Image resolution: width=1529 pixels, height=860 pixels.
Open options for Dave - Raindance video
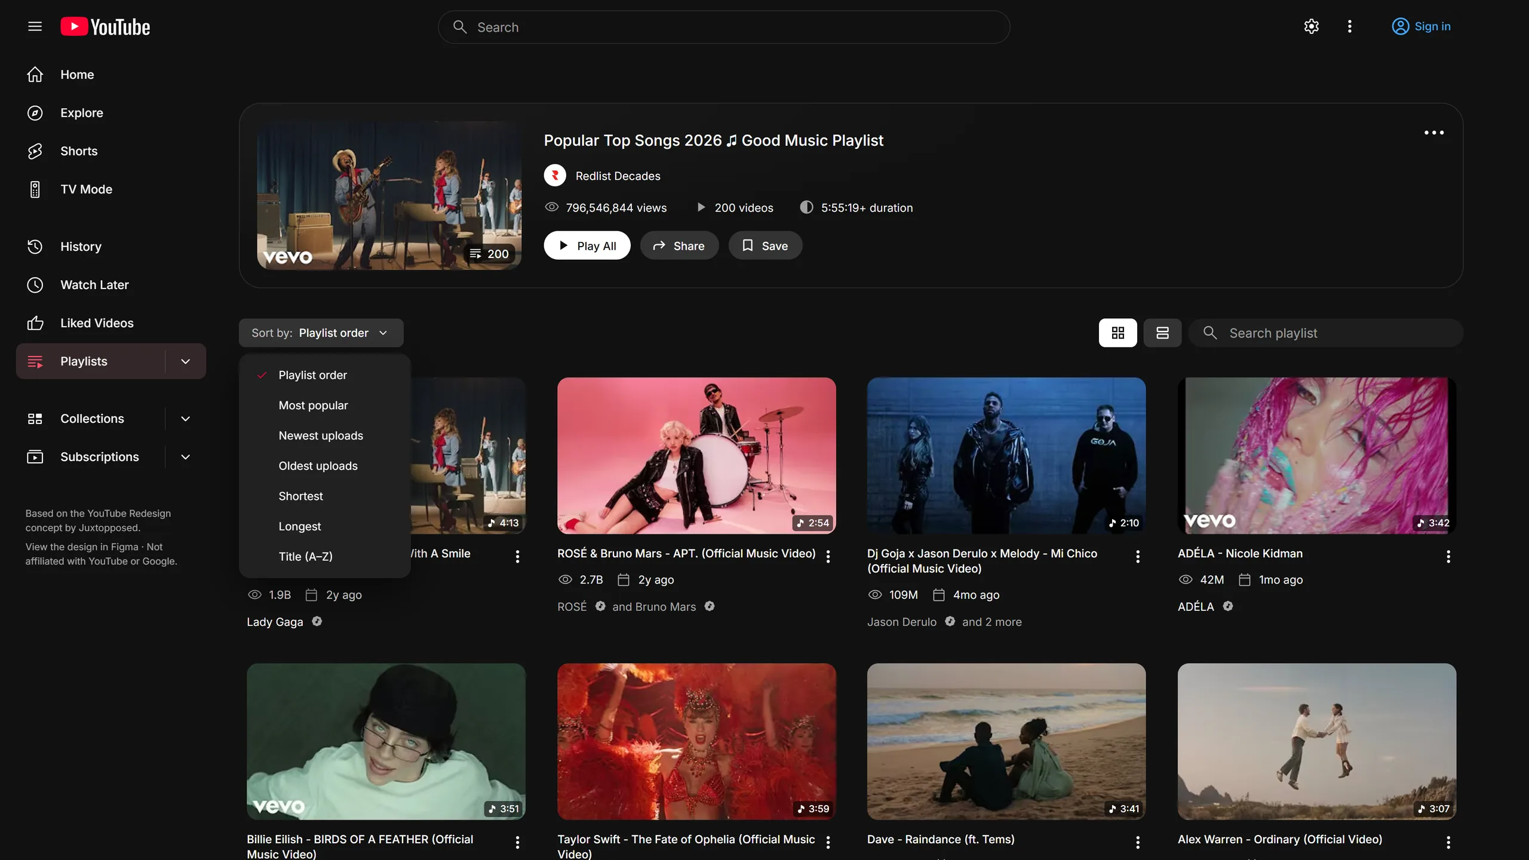click(1137, 842)
